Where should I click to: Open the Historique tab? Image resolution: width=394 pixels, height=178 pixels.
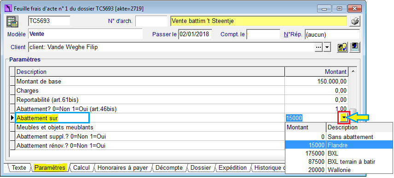(269, 167)
